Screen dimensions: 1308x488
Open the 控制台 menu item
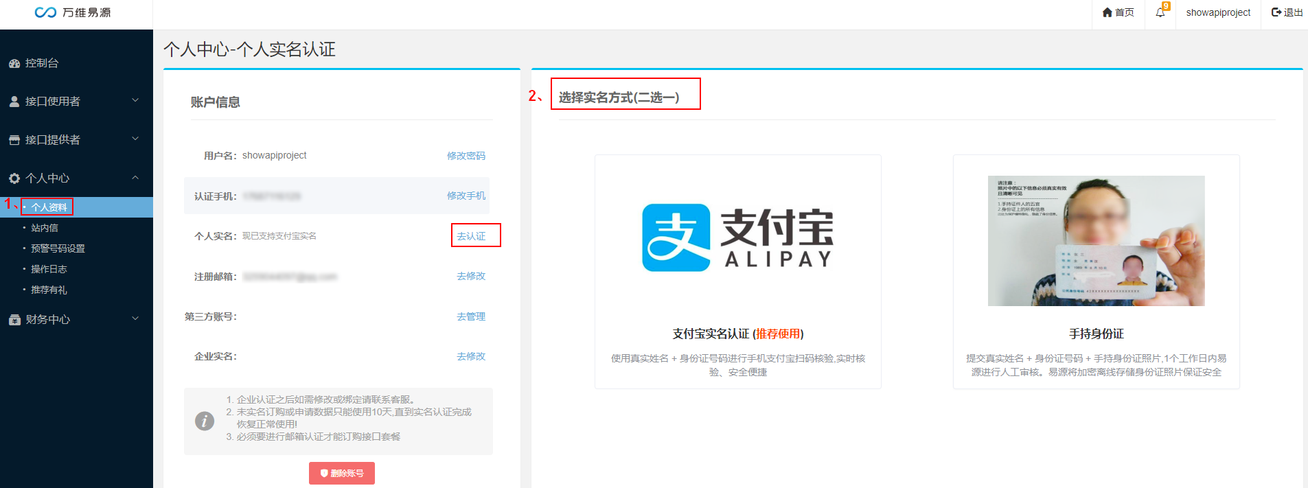tap(42, 63)
